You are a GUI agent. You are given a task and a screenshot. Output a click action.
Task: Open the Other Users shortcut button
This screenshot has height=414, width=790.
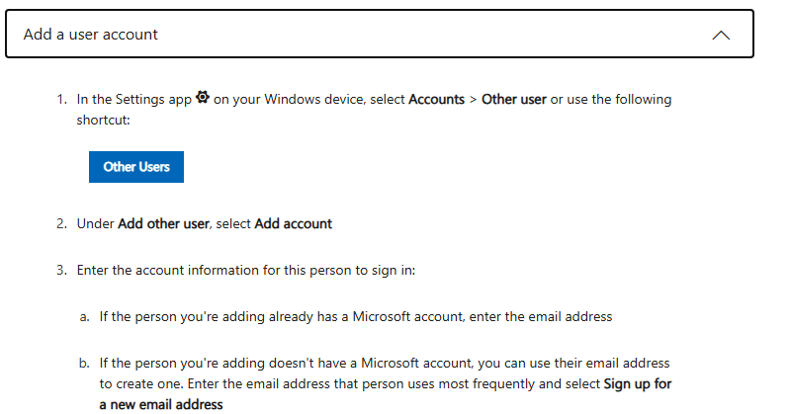point(136,167)
